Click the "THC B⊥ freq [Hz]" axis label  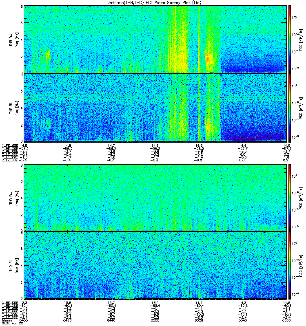pos(14,198)
